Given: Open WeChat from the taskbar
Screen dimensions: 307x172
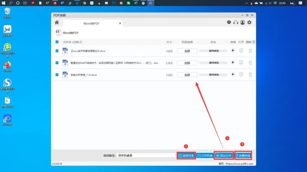Looking at the screenshot, I should click(x=129, y=3).
